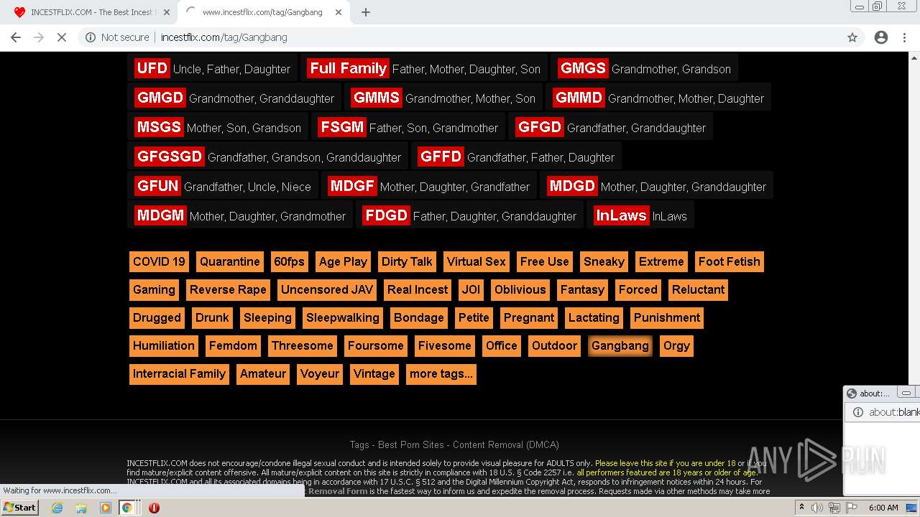
Task: Select the Petite tag
Action: coord(474,317)
